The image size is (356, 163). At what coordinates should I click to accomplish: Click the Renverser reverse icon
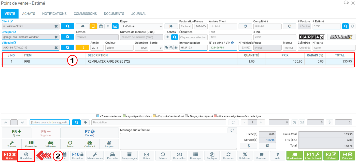pyautogui.click(x=228, y=156)
